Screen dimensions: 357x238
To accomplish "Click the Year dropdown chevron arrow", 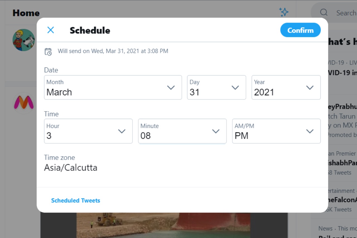I will pyautogui.click(x=310, y=88).
